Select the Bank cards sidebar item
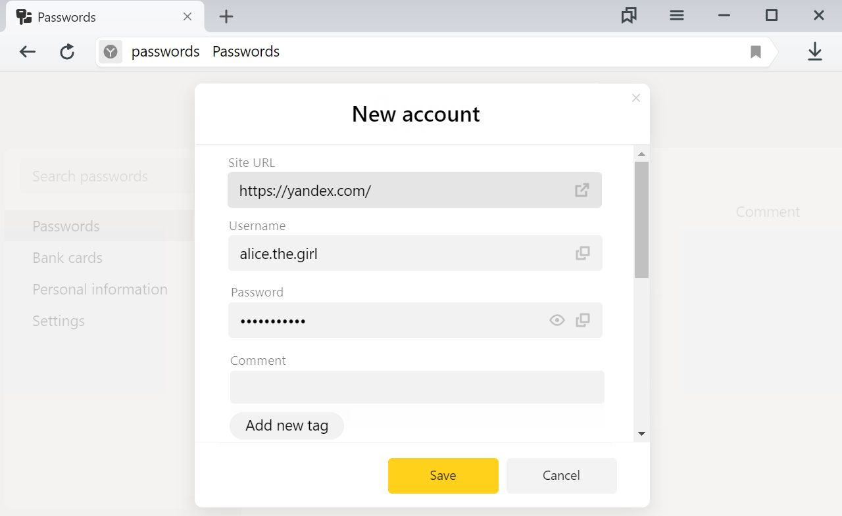842x516 pixels. tap(68, 258)
